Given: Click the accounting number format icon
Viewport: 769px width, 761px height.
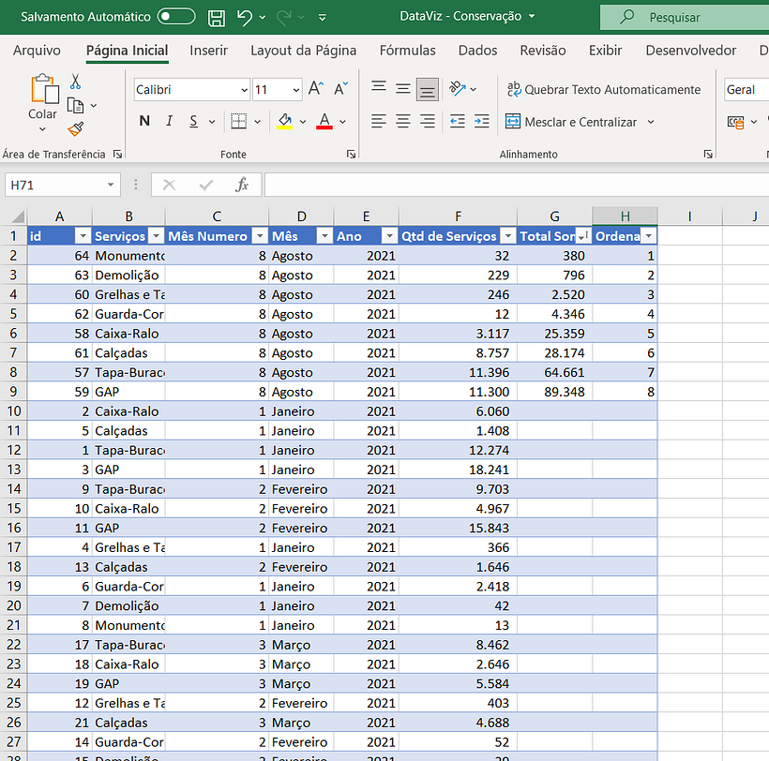Looking at the screenshot, I should point(735,122).
